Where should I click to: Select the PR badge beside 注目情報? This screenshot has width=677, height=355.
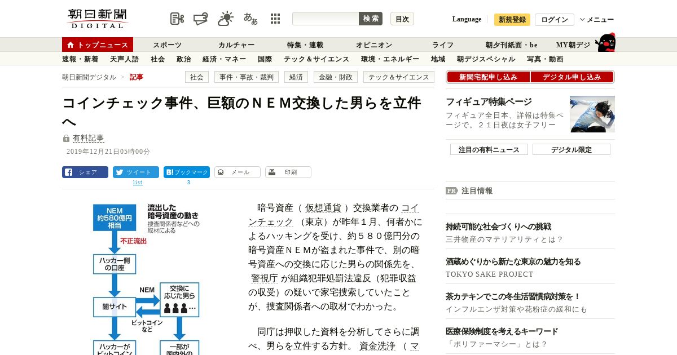pos(451,190)
